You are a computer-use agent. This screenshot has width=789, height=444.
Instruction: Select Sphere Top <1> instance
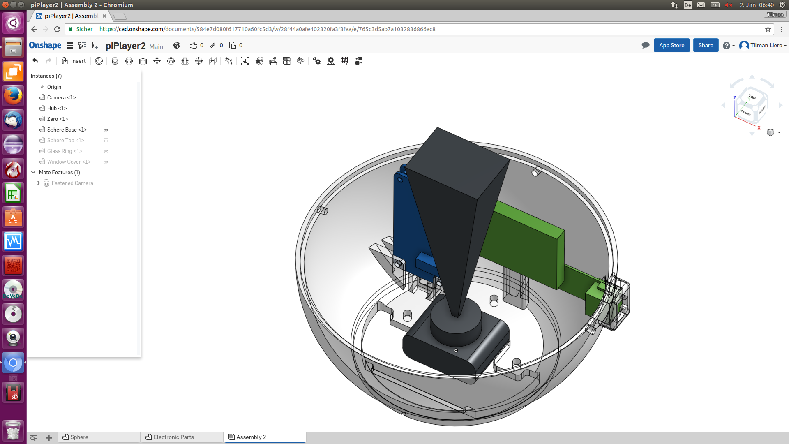click(x=65, y=140)
